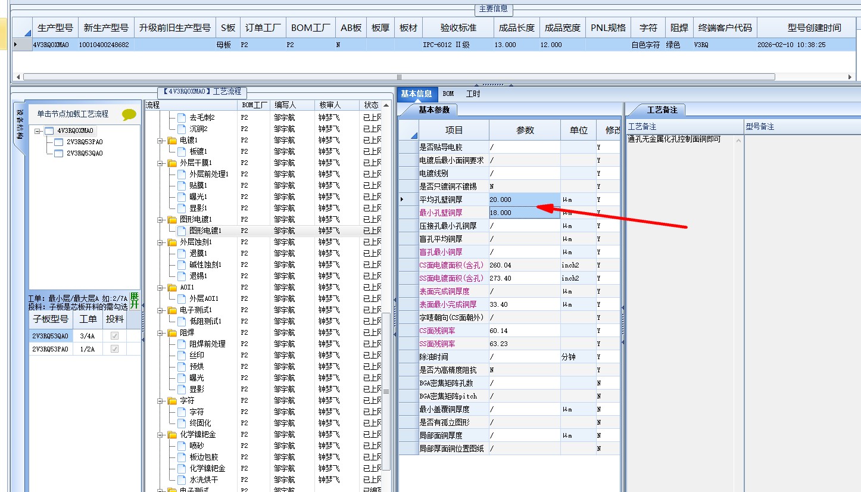Click the 10010400248682 cell in top grid
This screenshot has height=492, width=861.
[107, 45]
